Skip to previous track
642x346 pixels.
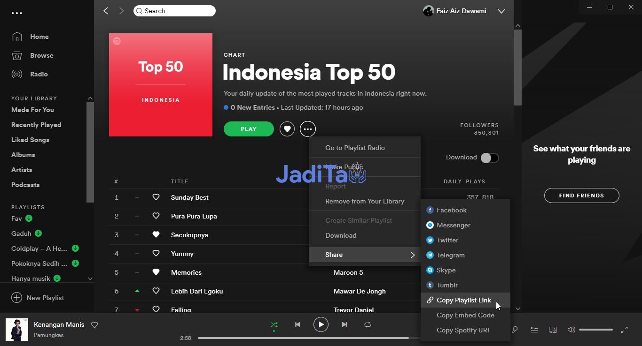point(298,324)
